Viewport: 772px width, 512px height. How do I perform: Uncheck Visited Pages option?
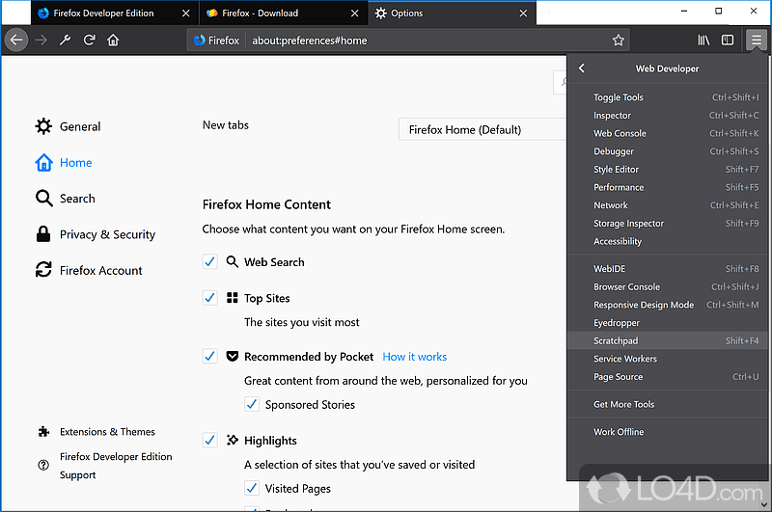tap(252, 488)
